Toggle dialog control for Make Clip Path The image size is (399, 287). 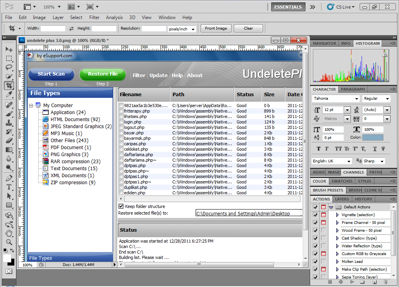click(x=323, y=269)
